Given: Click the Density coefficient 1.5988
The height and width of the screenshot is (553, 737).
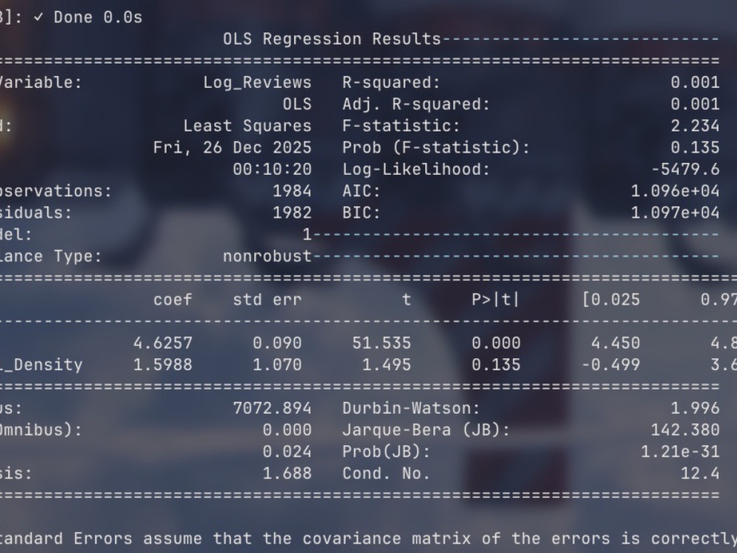Looking at the screenshot, I should 163,364.
